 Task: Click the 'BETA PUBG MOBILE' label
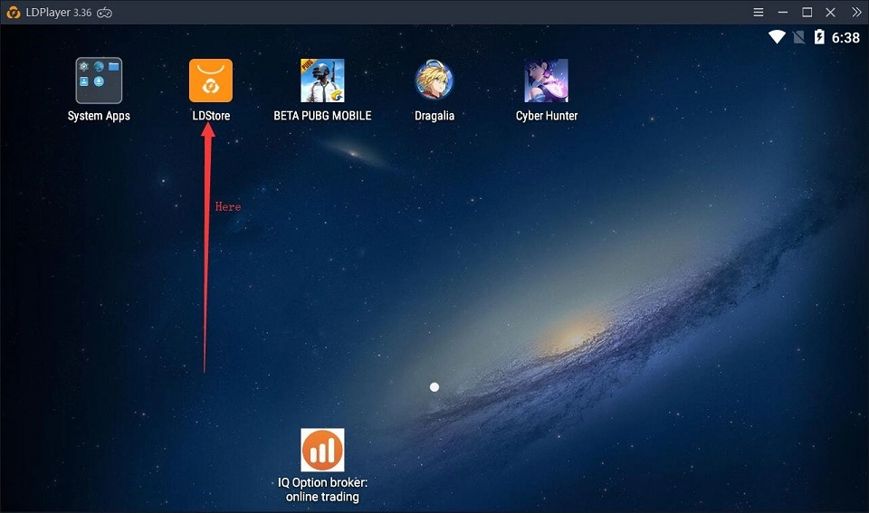[322, 116]
